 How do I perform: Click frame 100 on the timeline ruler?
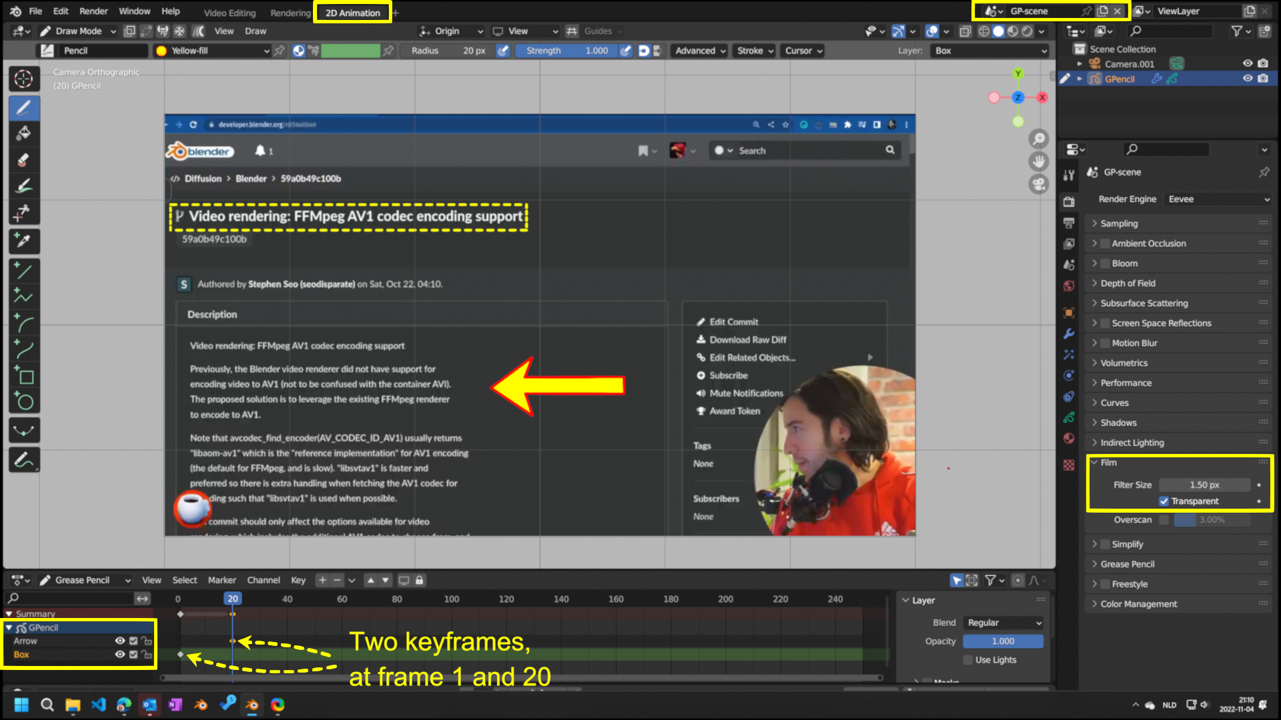(x=452, y=599)
